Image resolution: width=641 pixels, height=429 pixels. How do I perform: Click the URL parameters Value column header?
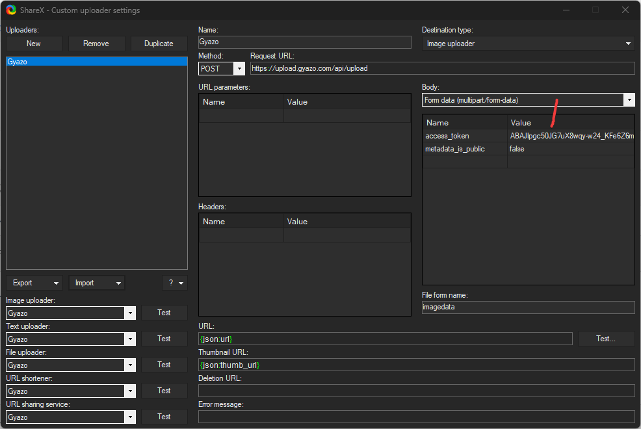347,102
